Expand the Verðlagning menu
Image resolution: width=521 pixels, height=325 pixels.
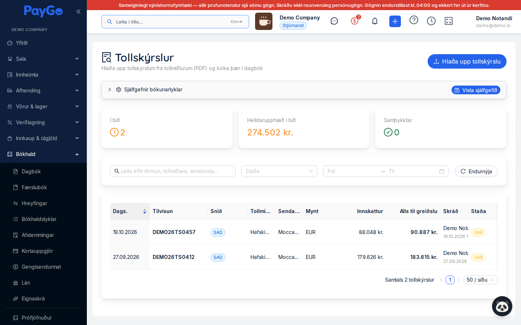pos(43,122)
